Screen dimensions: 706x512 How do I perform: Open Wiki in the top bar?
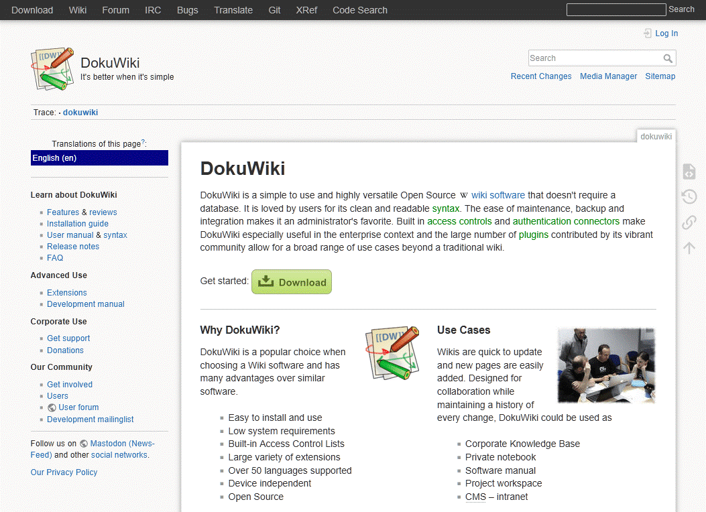[78, 10]
